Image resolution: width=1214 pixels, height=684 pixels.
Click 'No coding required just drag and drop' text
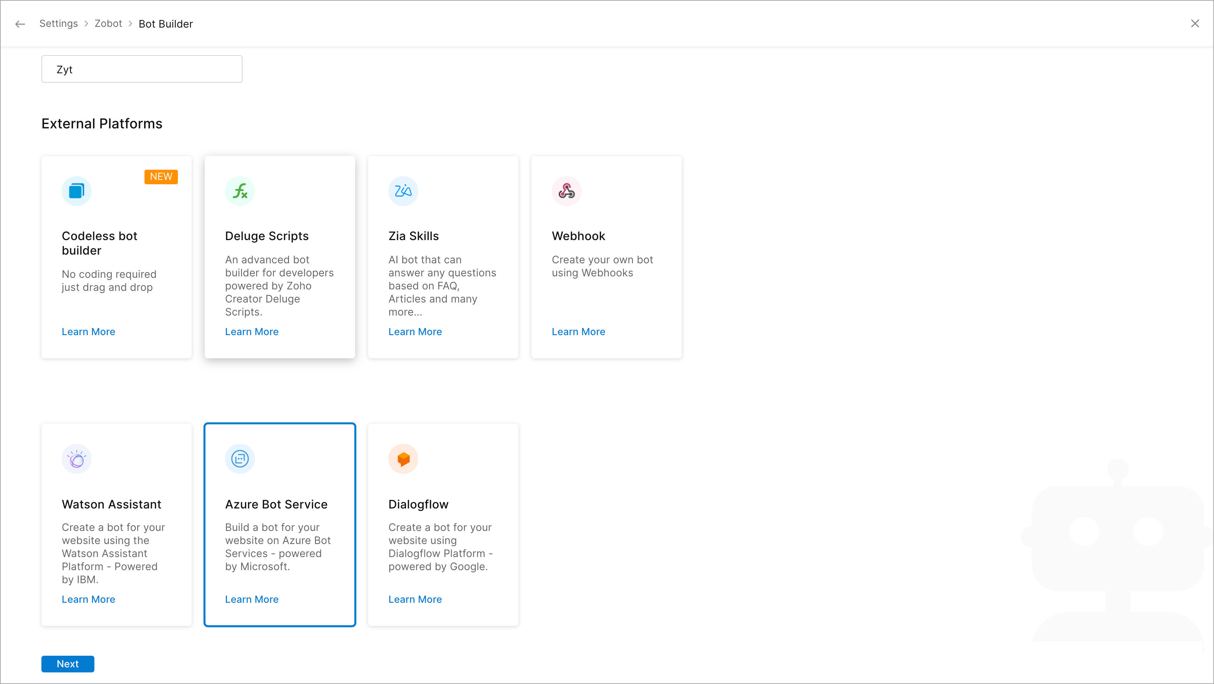[x=109, y=281]
